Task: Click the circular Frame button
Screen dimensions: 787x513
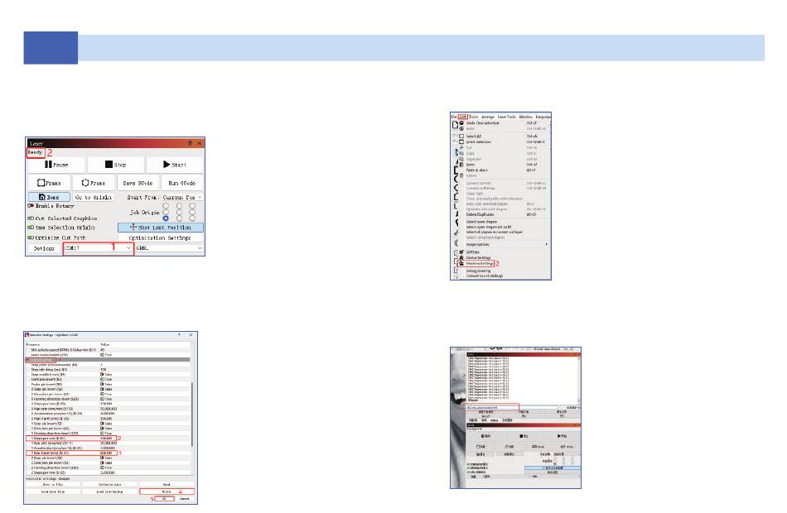Action: tap(94, 183)
